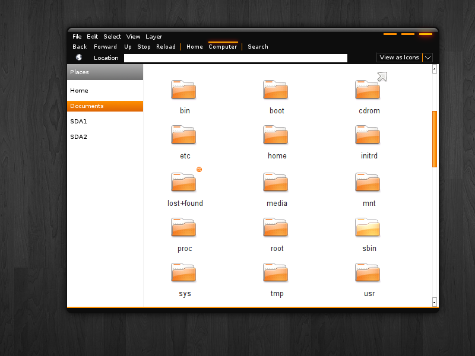Open the View as Icons dropdown arrow
The image size is (475, 356).
(427, 58)
